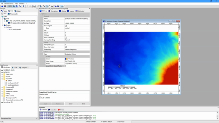Collapse the Shapes node in data tree
The image size is (219, 123).
(x=2, y=25)
